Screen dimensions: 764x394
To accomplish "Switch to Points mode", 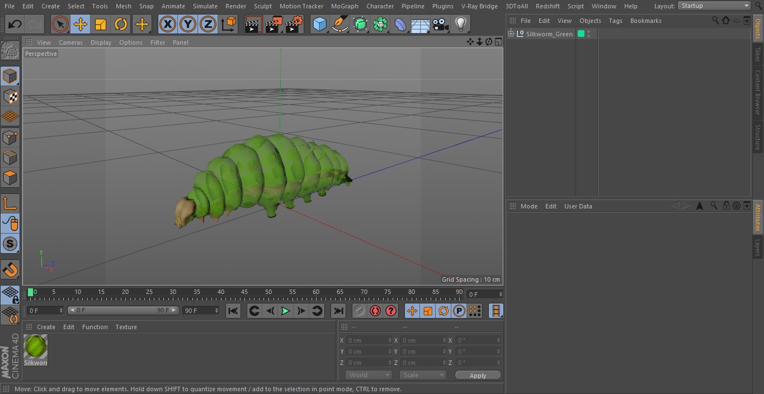I will coord(10,137).
